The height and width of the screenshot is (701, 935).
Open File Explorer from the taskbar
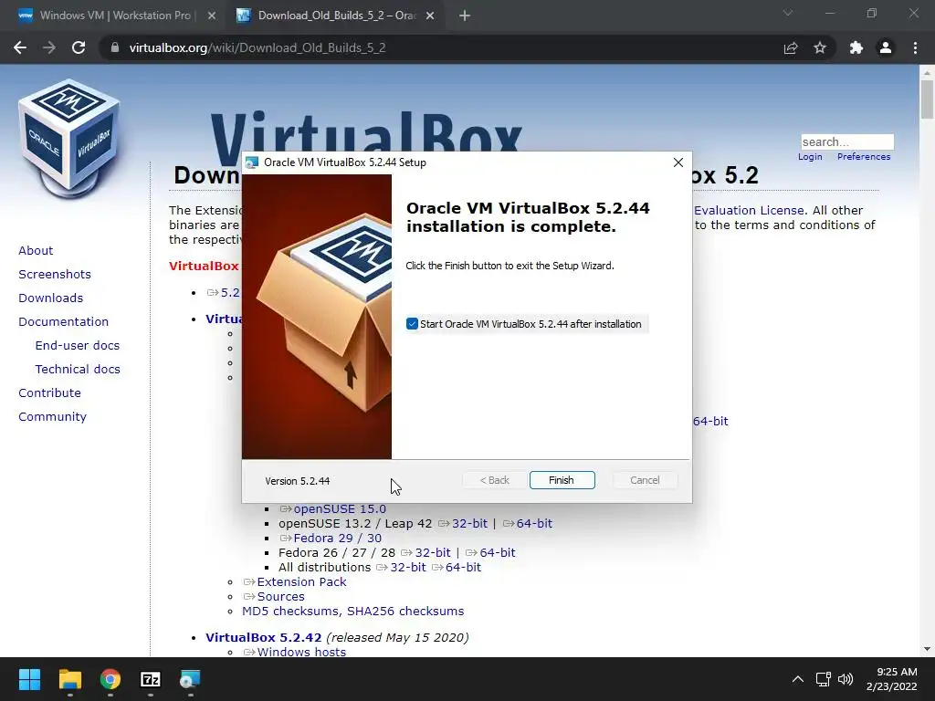pyautogui.click(x=69, y=679)
